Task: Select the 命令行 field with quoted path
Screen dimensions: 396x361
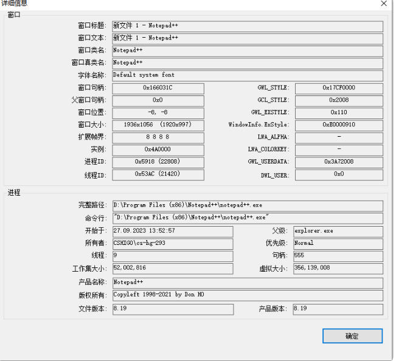Action: tap(247, 218)
